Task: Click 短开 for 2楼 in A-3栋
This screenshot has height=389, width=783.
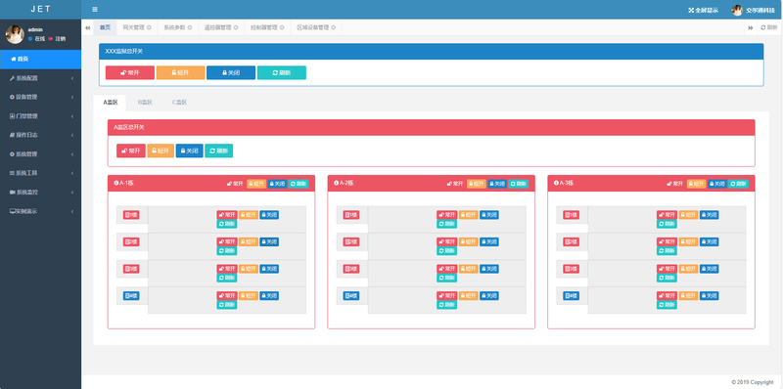Action: pyautogui.click(x=688, y=241)
